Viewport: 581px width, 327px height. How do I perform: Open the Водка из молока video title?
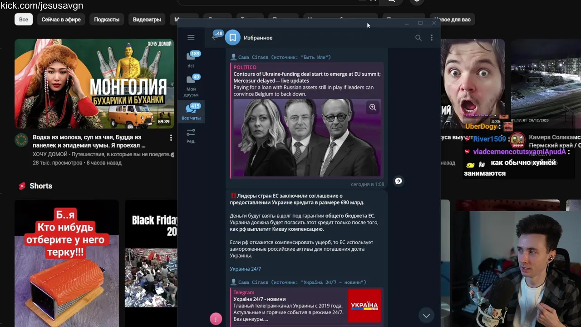[89, 141]
